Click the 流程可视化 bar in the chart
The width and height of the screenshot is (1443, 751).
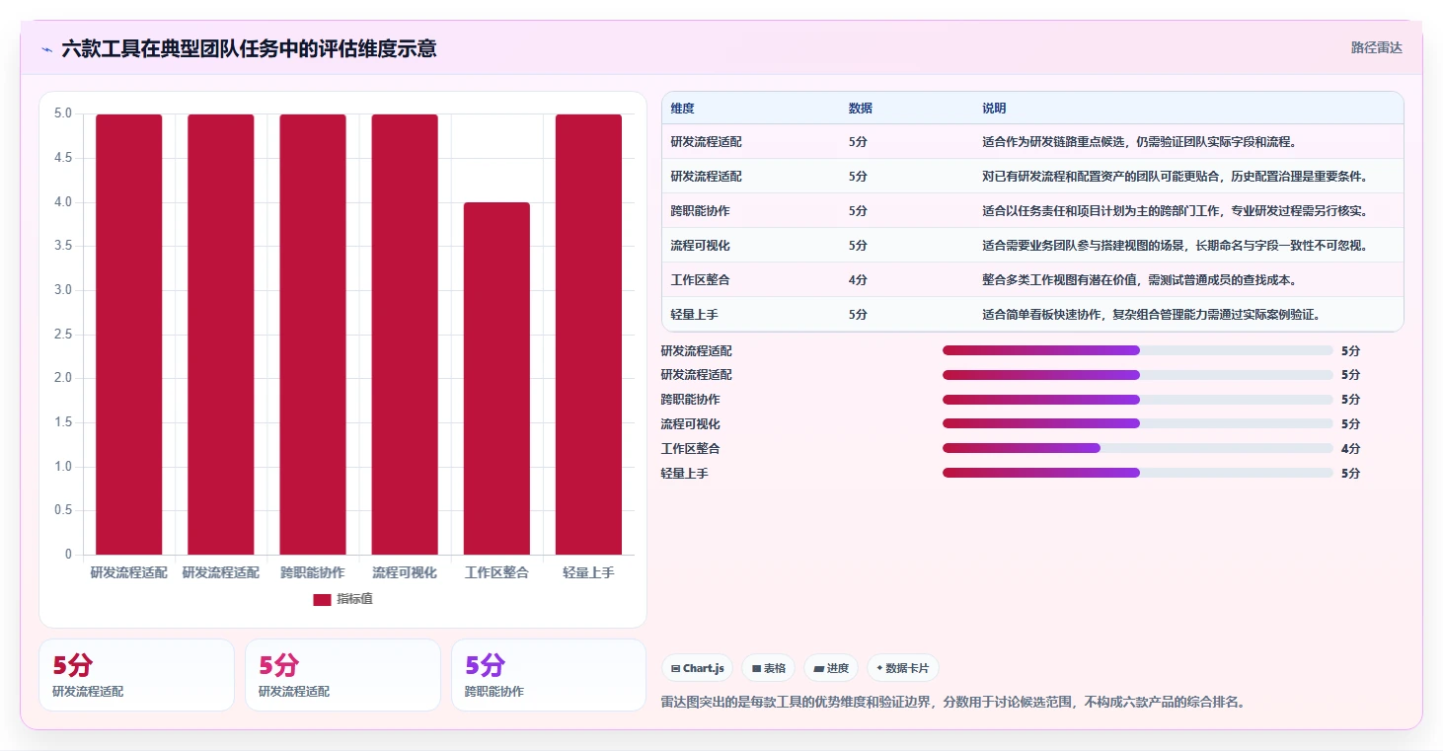405,335
